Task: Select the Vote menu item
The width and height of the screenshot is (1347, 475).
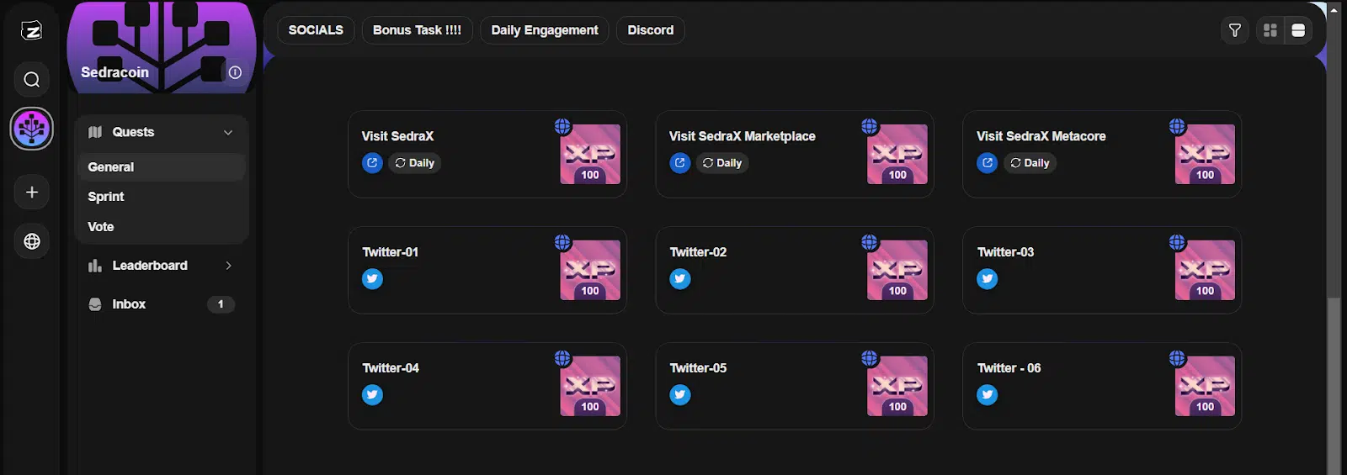Action: tap(101, 227)
